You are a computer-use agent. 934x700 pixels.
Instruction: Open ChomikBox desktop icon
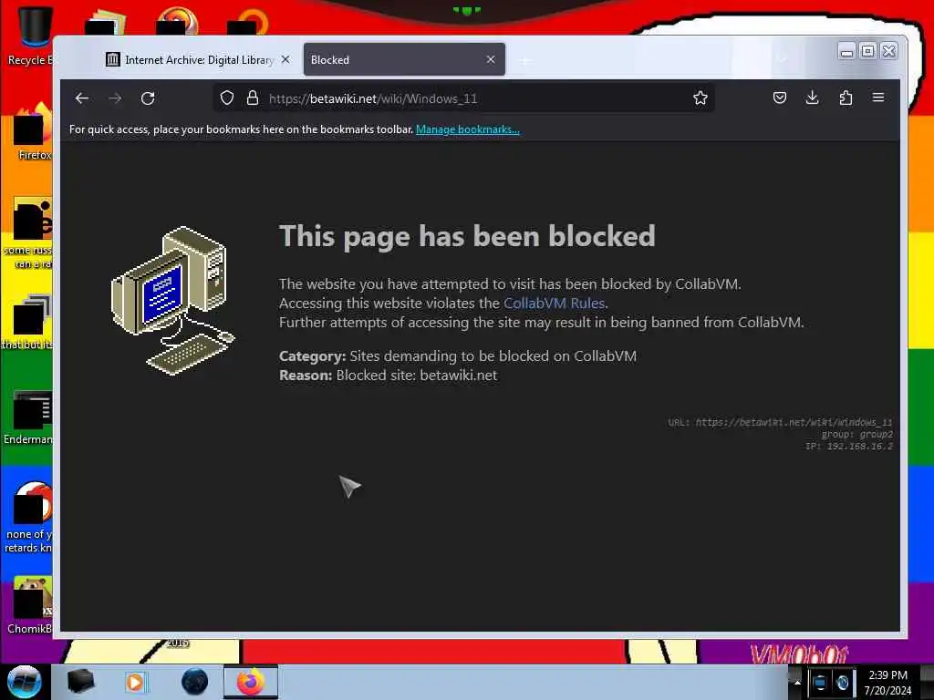30,605
